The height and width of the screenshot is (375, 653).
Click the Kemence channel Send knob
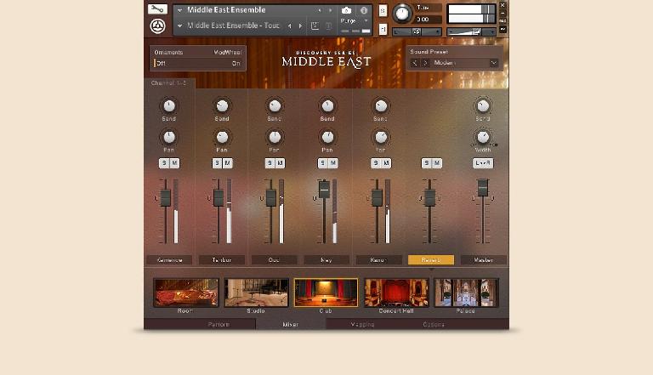point(168,105)
